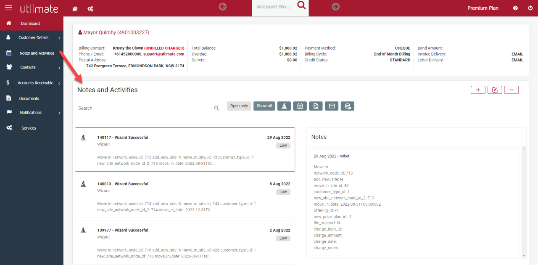Click the gears icon in top bar
The width and height of the screenshot is (538, 265).
coord(90,8)
